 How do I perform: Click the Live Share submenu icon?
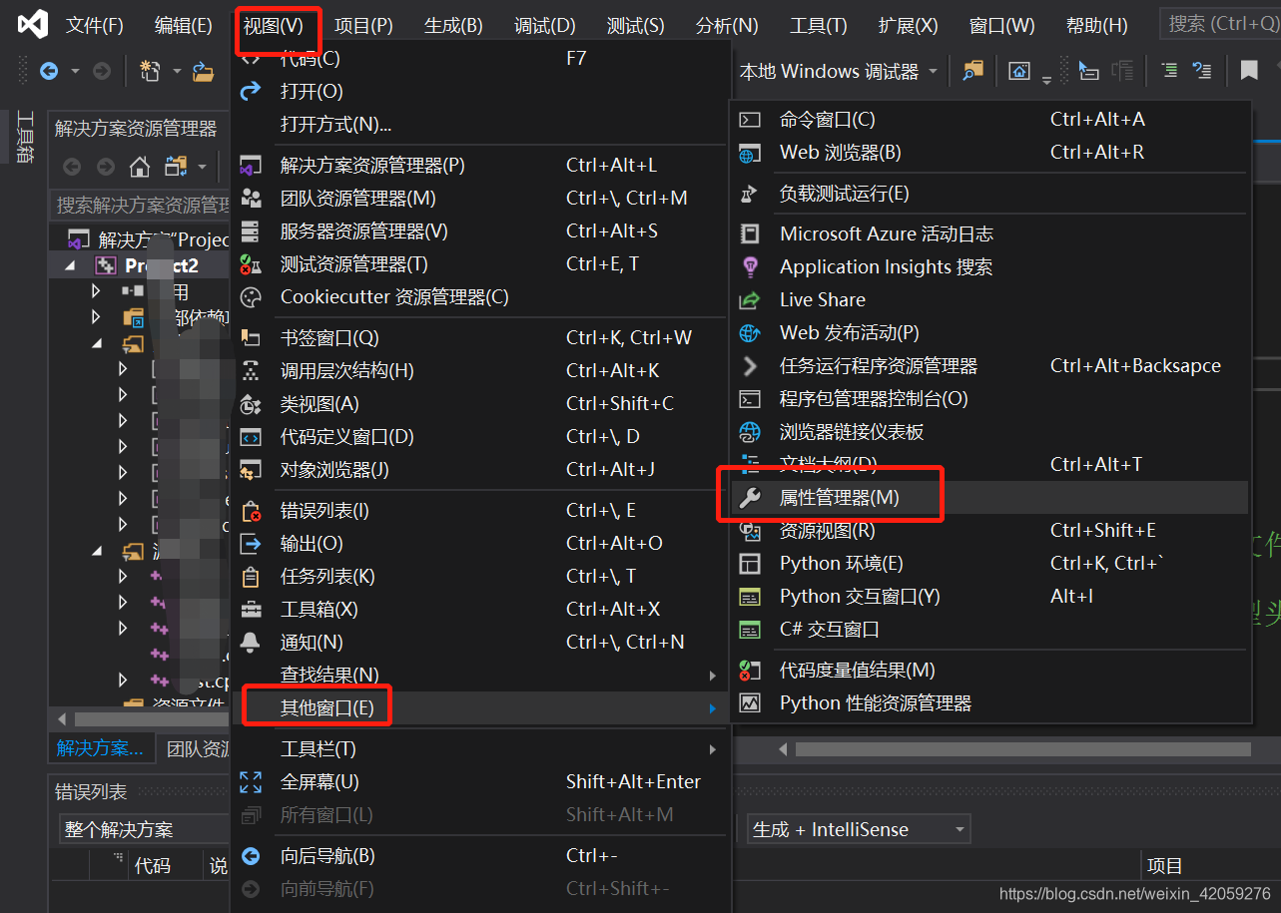[750, 300]
